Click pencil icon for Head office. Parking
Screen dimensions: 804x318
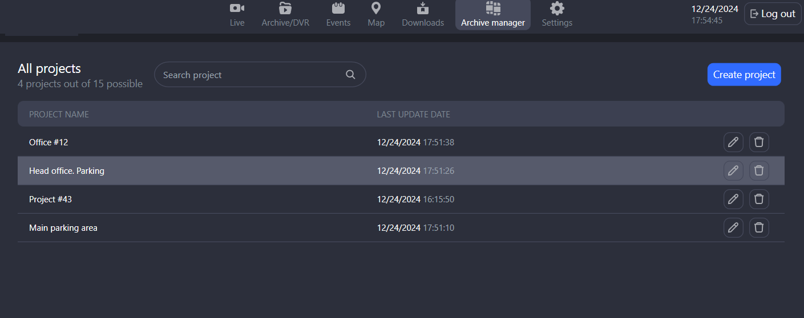733,171
